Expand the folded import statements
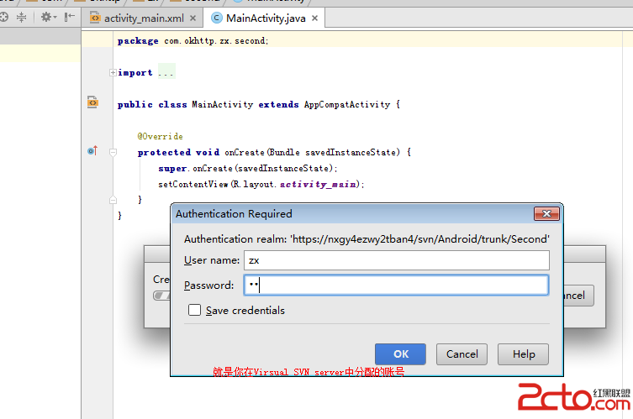This screenshot has height=419, width=633. 113,72
